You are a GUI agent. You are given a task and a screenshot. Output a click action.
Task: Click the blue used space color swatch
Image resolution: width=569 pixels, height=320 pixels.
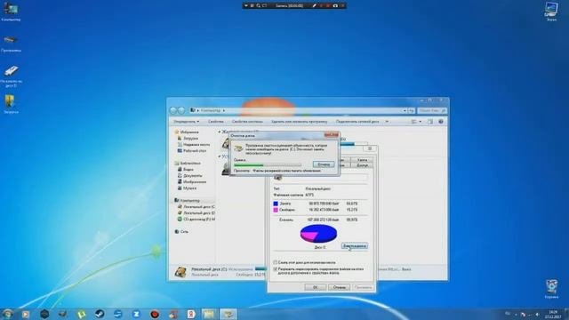276,204
